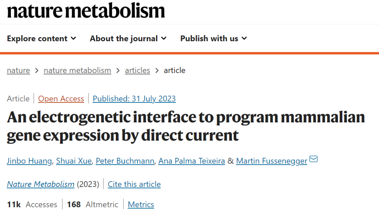This screenshot has width=379, height=215.
Task: Open the About the journal menu
Action: click(x=128, y=38)
